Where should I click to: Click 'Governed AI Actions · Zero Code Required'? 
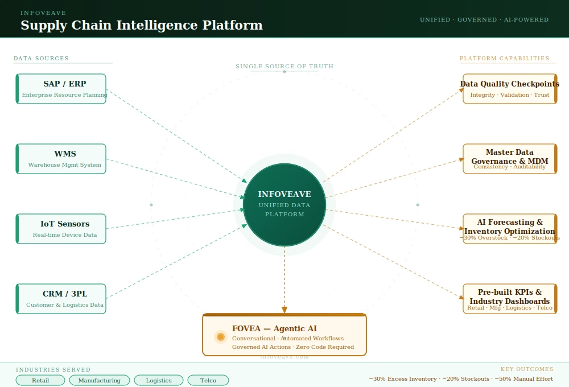pyautogui.click(x=293, y=347)
